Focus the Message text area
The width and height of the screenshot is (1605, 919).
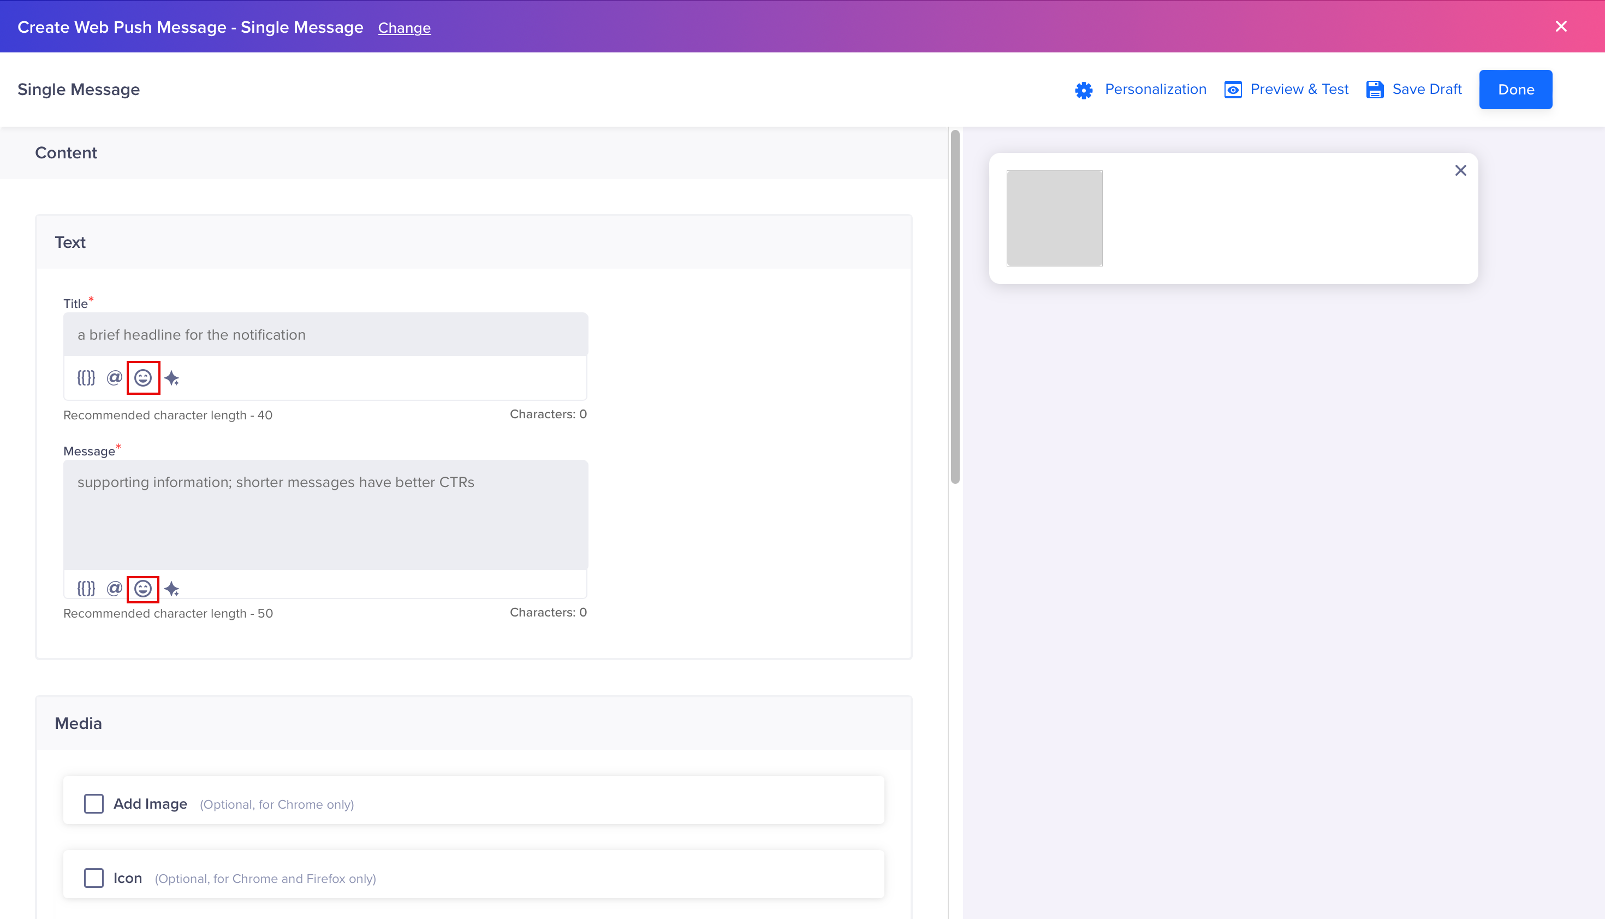[x=325, y=514]
